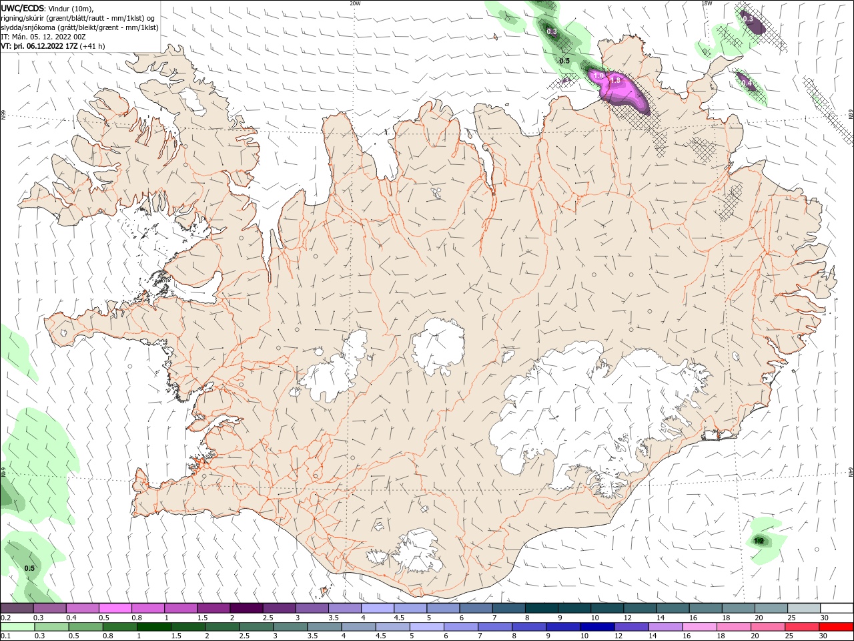
Task: Click the 1.0 value beside the 1.8 label
Action: (x=598, y=76)
